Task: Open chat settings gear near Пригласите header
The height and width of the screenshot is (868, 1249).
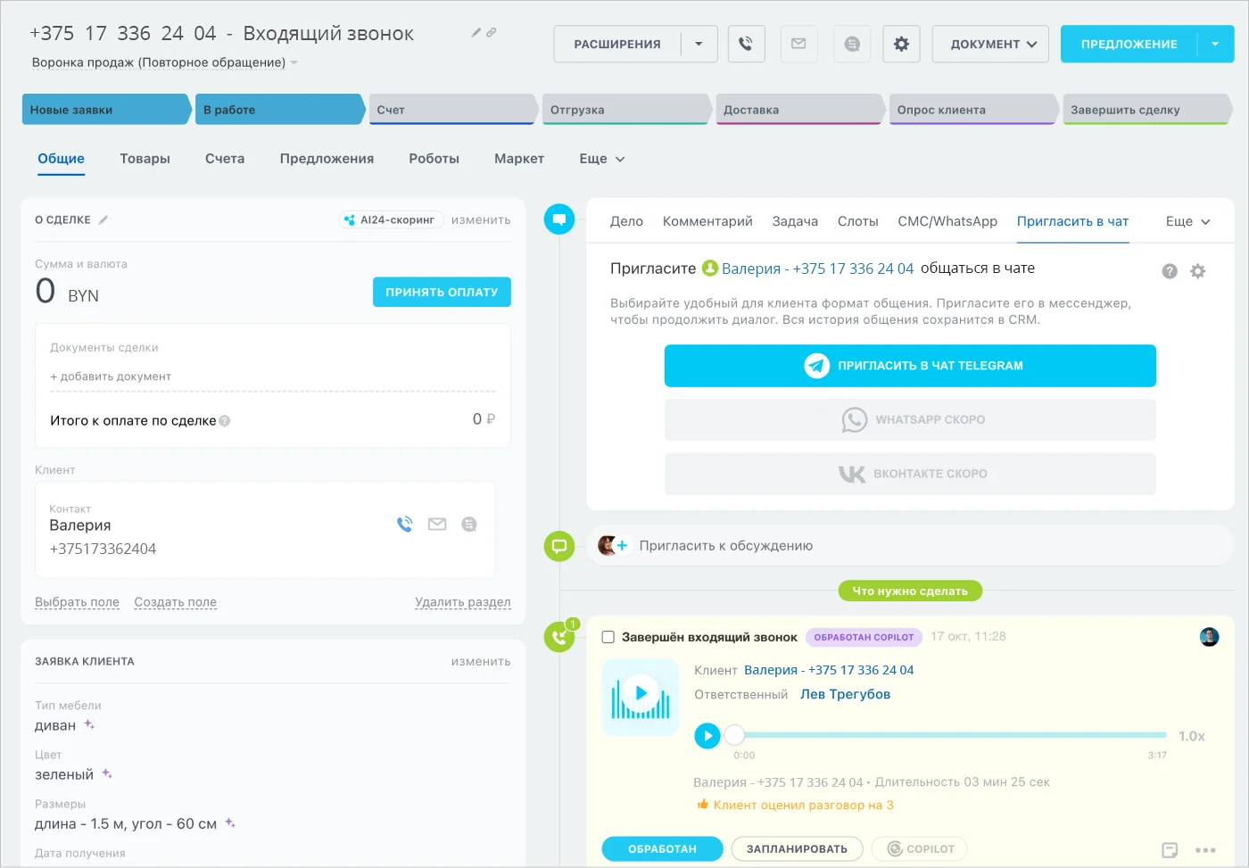Action: pyautogui.click(x=1198, y=270)
